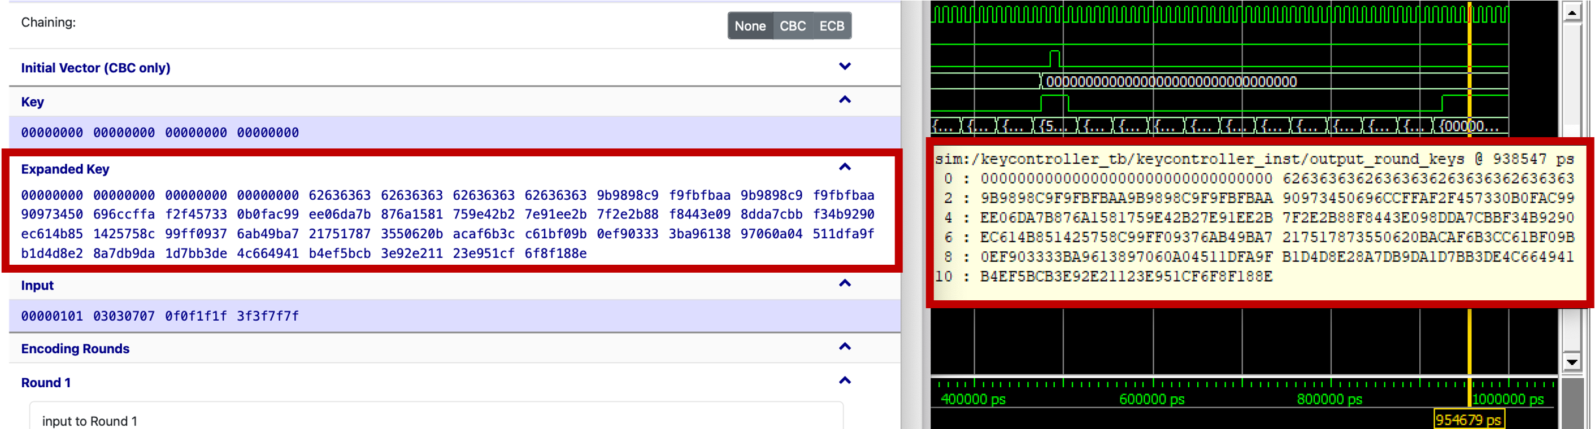Image resolution: width=1595 pixels, height=429 pixels.
Task: Collapse the Expanded Key section chevron
Action: tap(845, 168)
